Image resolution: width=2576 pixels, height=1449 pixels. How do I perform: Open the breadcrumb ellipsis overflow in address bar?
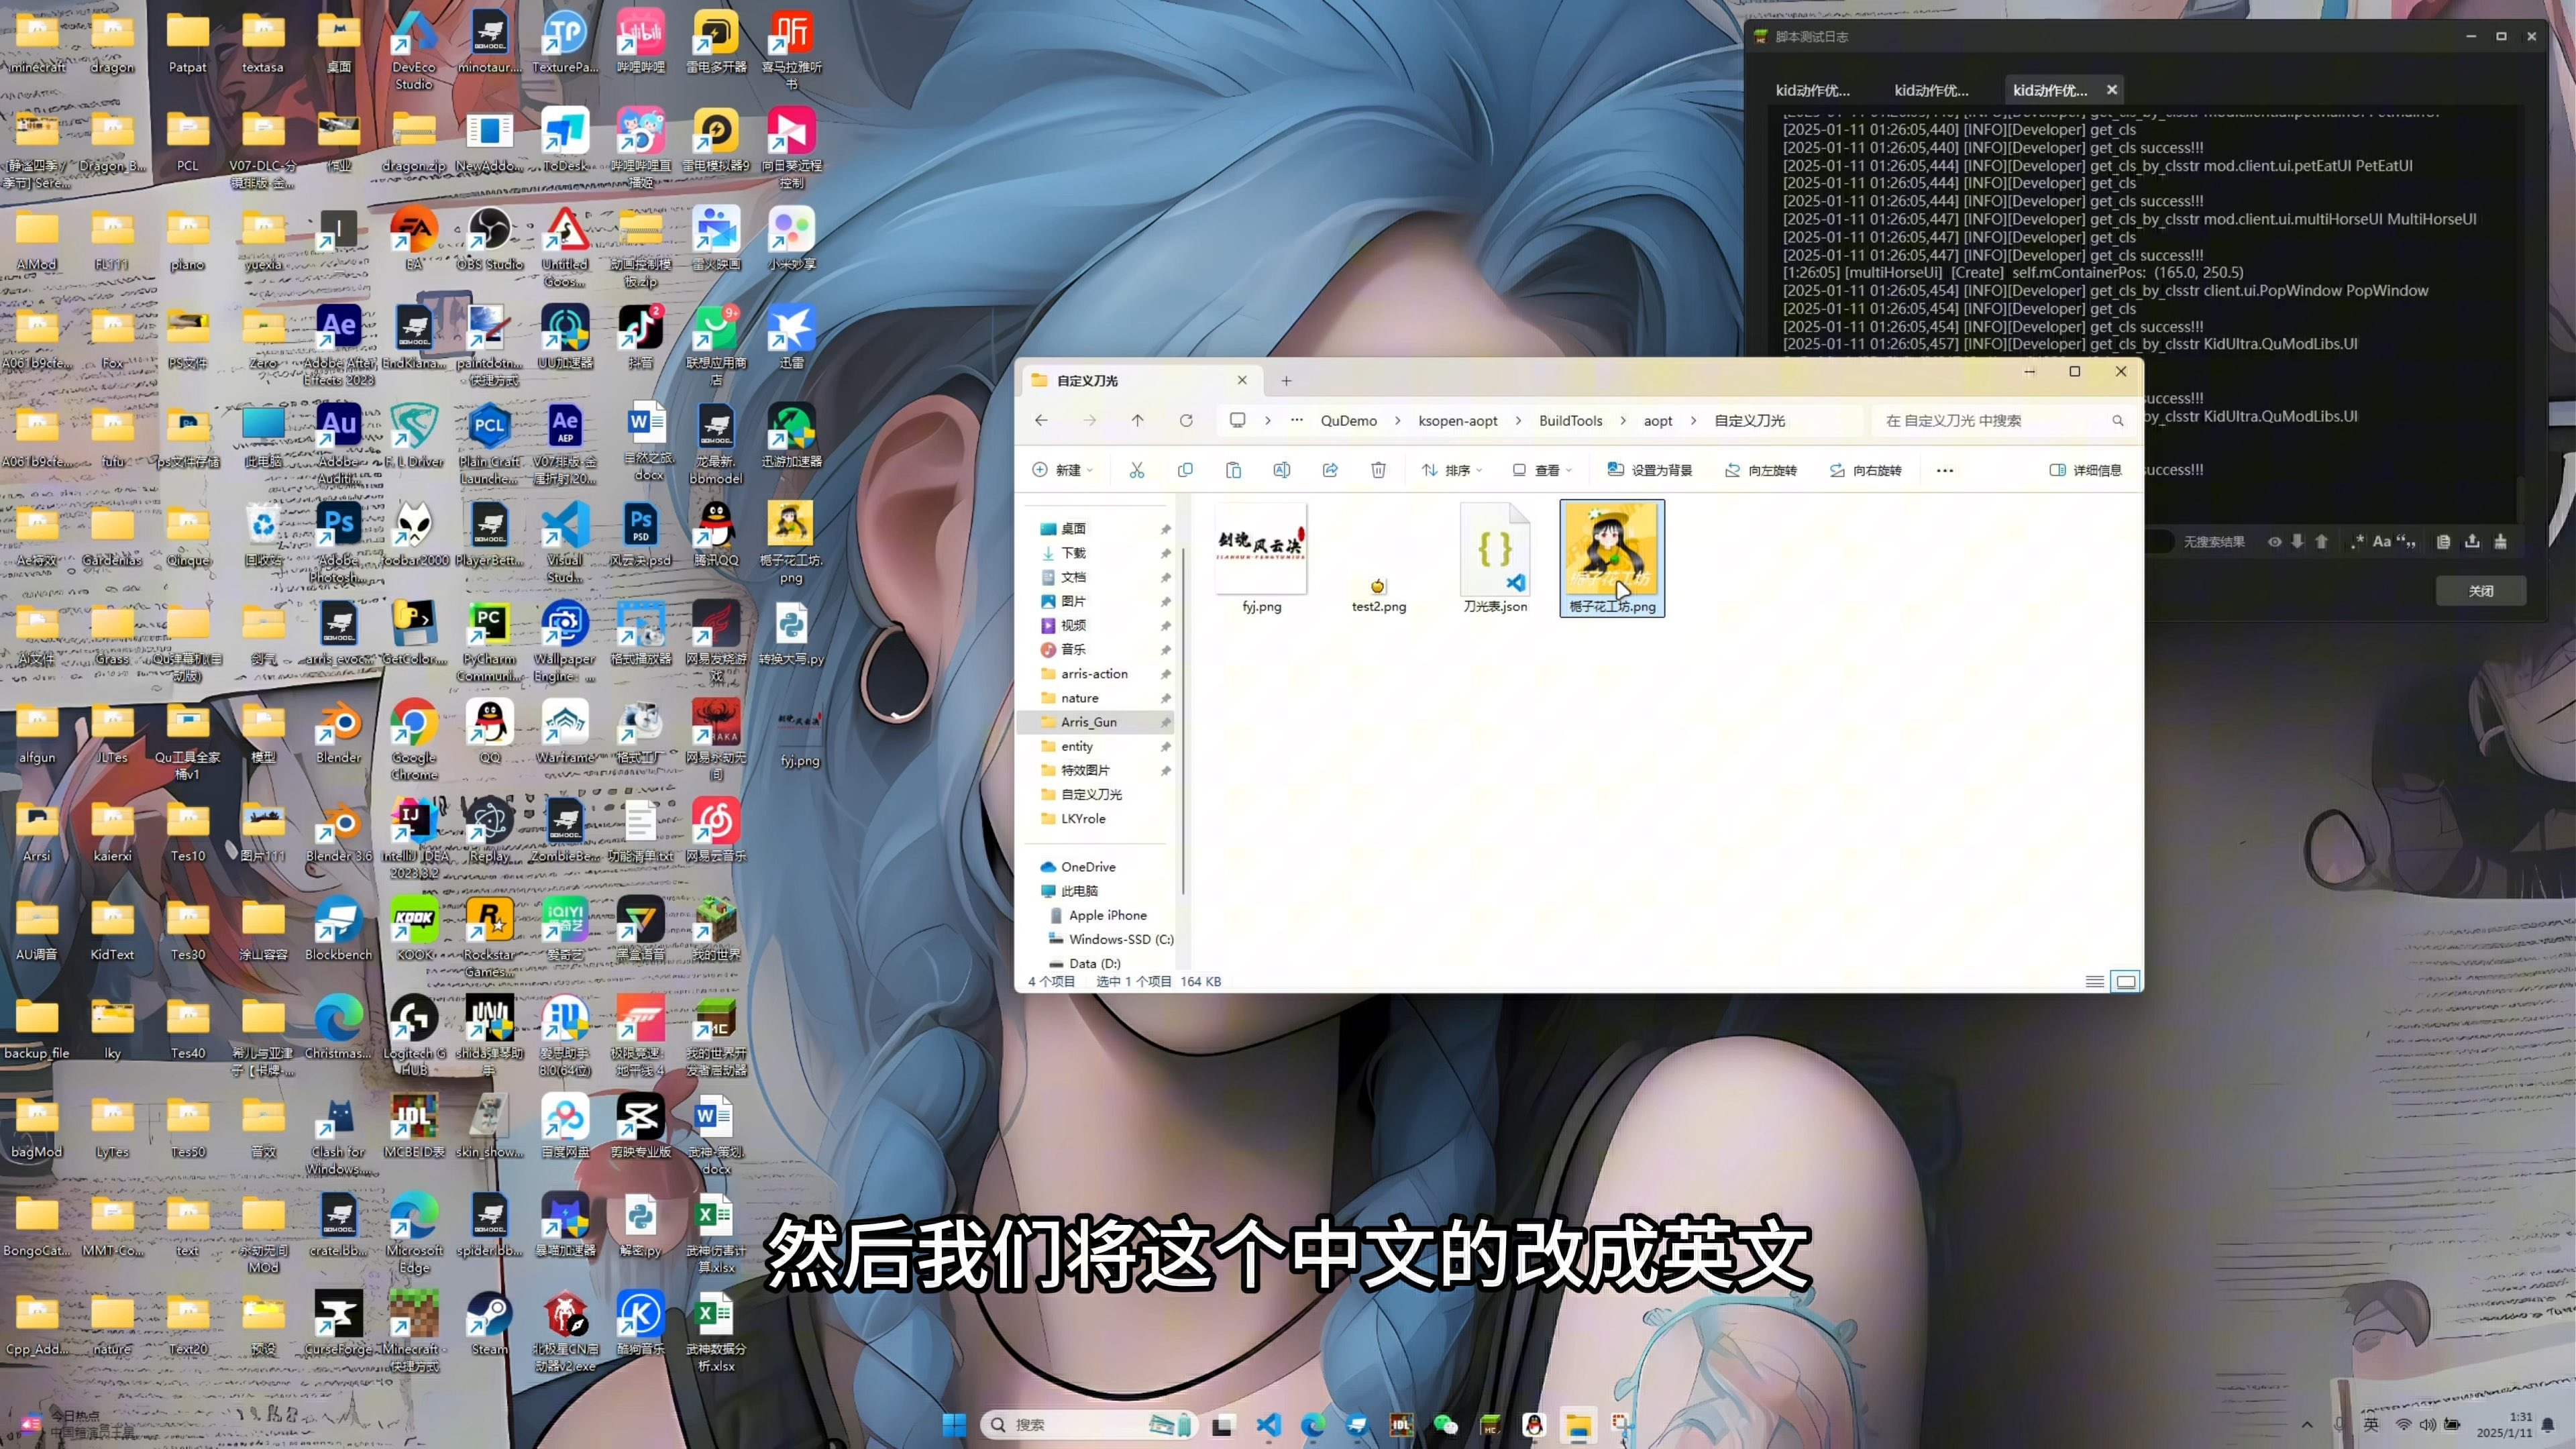[1296, 421]
